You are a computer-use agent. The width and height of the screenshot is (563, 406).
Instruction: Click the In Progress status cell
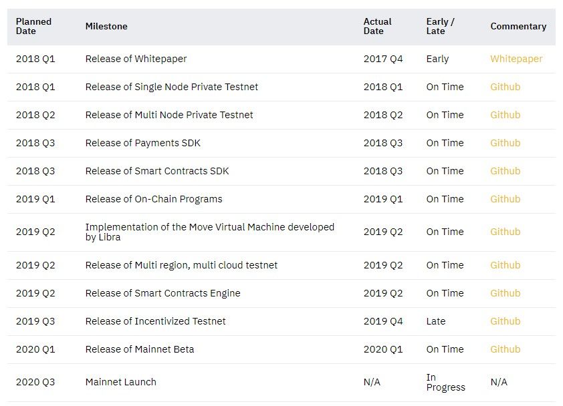pyautogui.click(x=445, y=382)
